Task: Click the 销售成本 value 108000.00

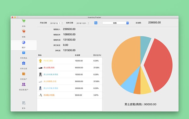Action: [69, 34]
